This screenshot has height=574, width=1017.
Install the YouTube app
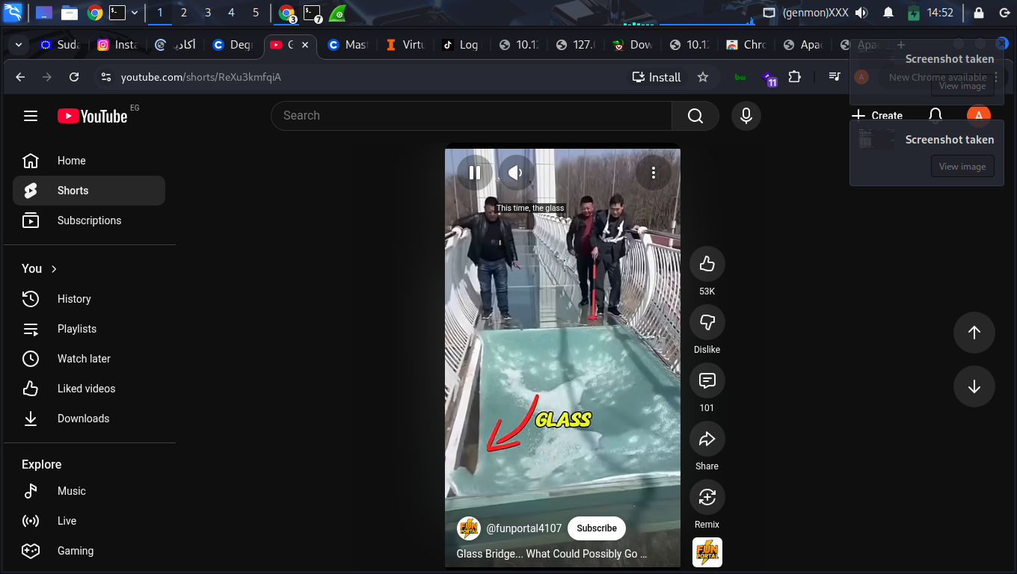(x=657, y=77)
